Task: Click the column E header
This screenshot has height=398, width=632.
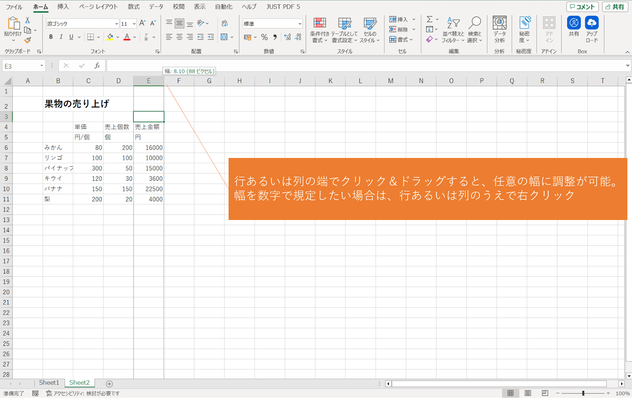Action: (149, 81)
